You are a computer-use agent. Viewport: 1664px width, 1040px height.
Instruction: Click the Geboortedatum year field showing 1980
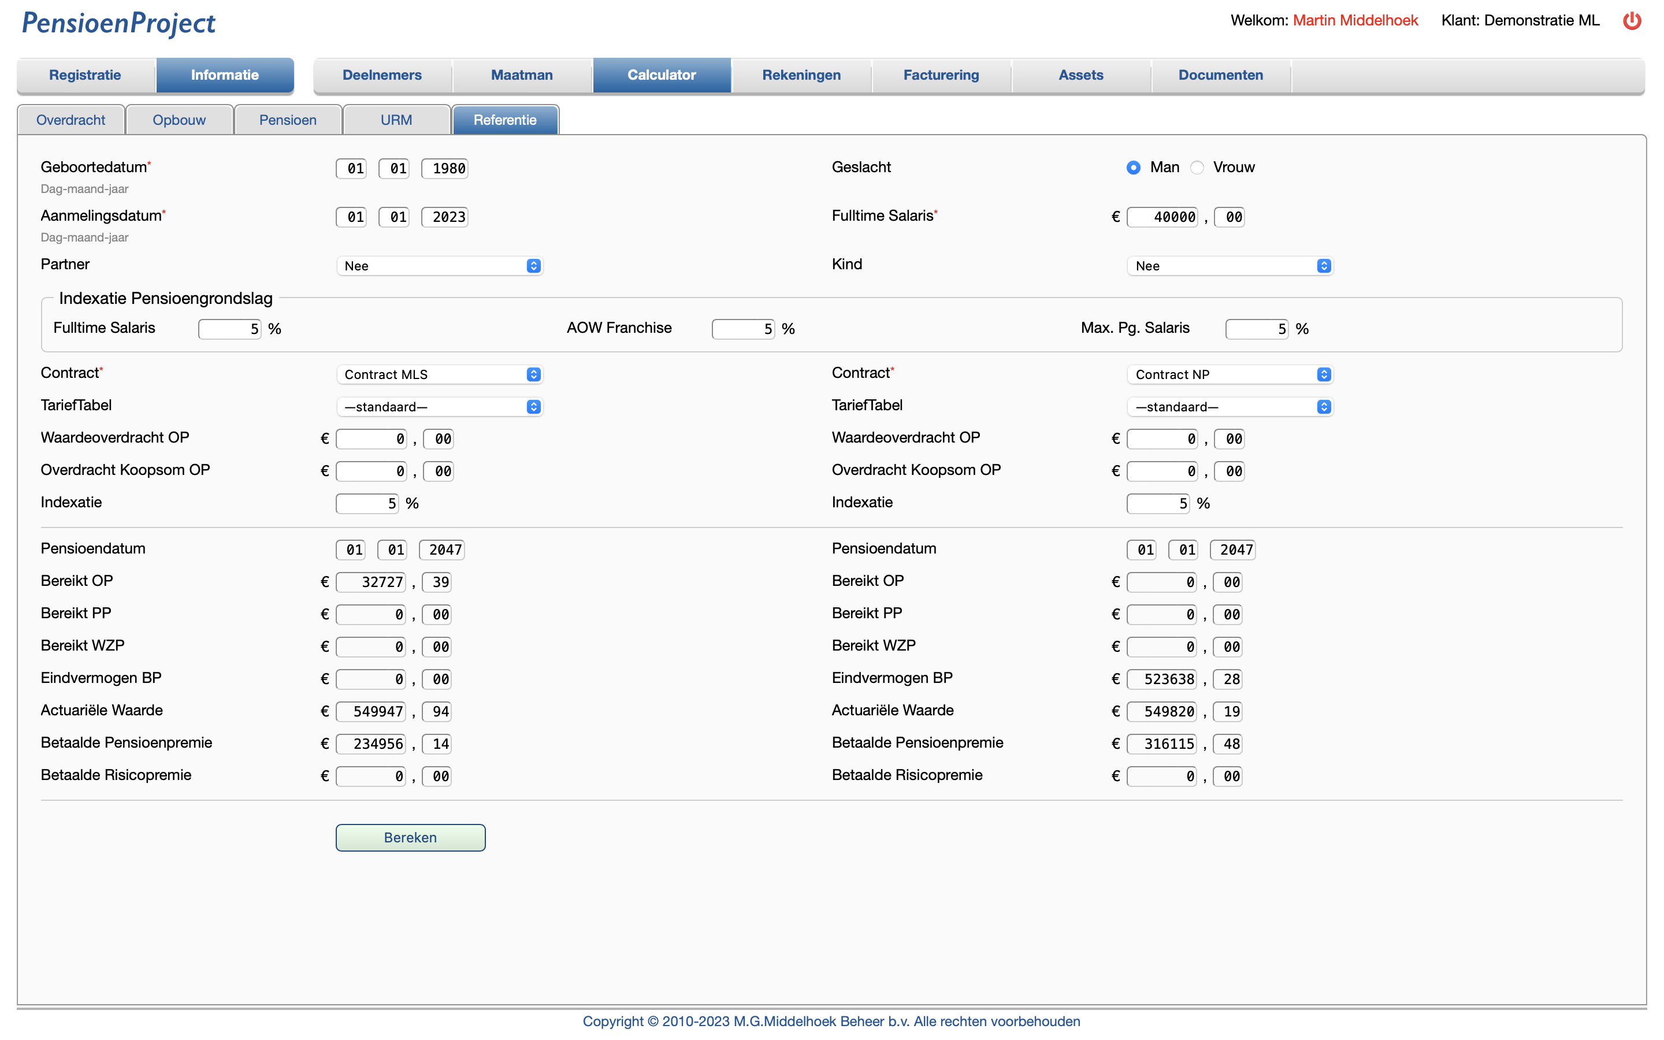(x=444, y=168)
